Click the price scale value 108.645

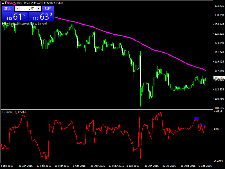[x=219, y=108]
